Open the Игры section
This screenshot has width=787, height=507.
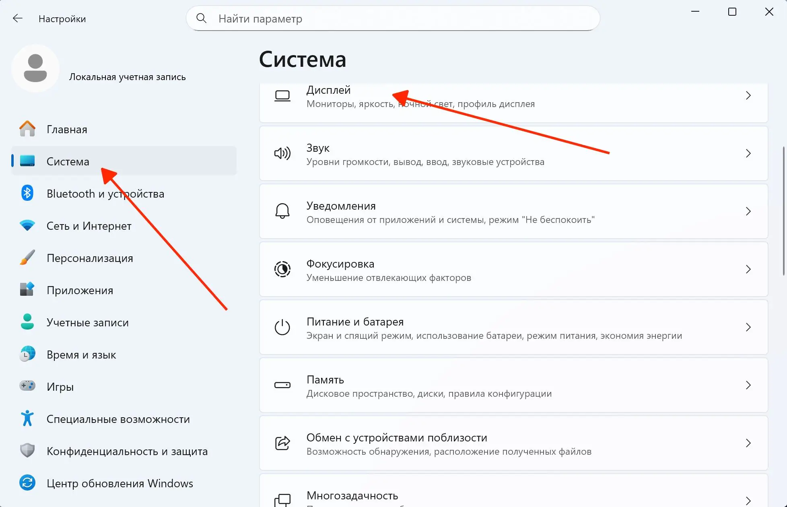click(124, 387)
